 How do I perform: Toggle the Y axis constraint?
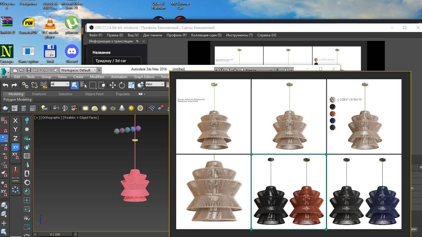(15, 130)
